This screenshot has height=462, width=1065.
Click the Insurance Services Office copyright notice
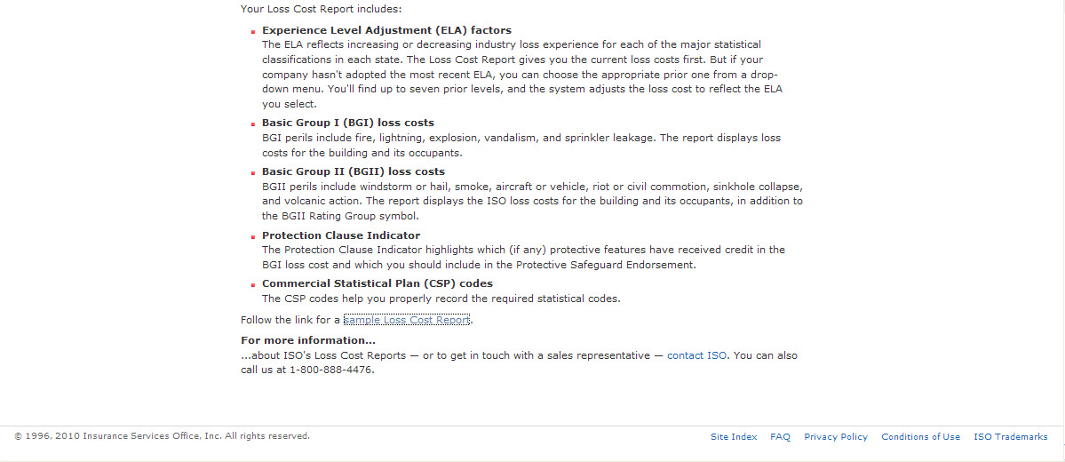click(x=163, y=436)
